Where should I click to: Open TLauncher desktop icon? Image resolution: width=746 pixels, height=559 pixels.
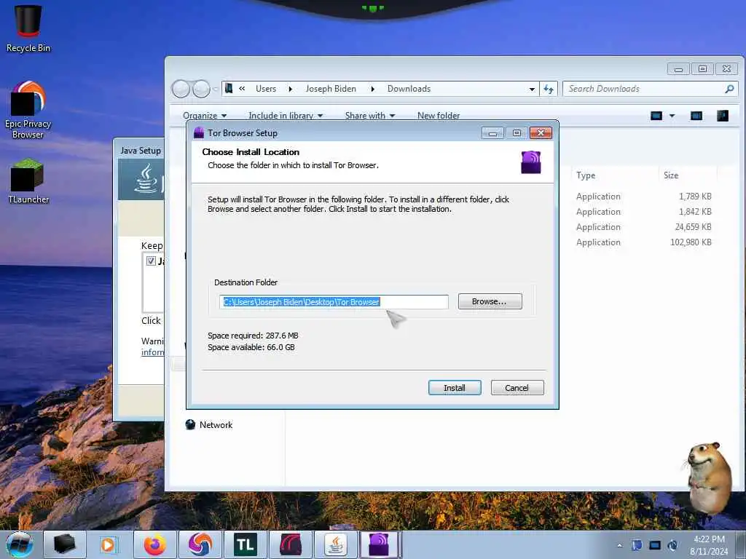coord(28,181)
